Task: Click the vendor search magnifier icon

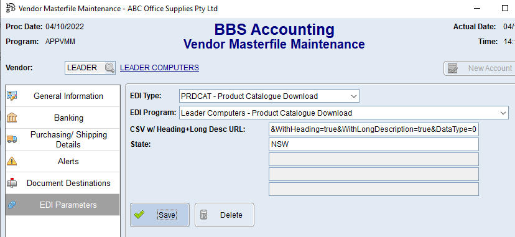Action: (x=109, y=68)
